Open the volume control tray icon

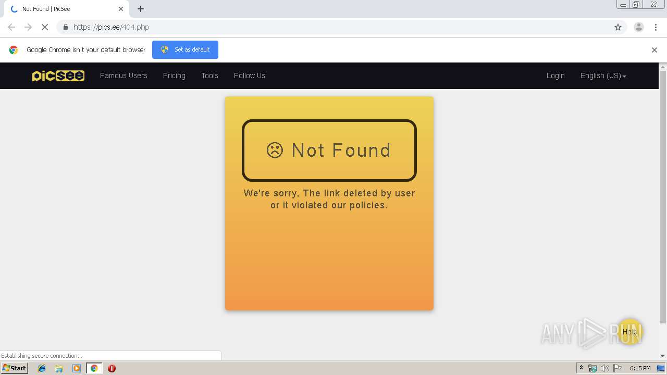click(604, 368)
